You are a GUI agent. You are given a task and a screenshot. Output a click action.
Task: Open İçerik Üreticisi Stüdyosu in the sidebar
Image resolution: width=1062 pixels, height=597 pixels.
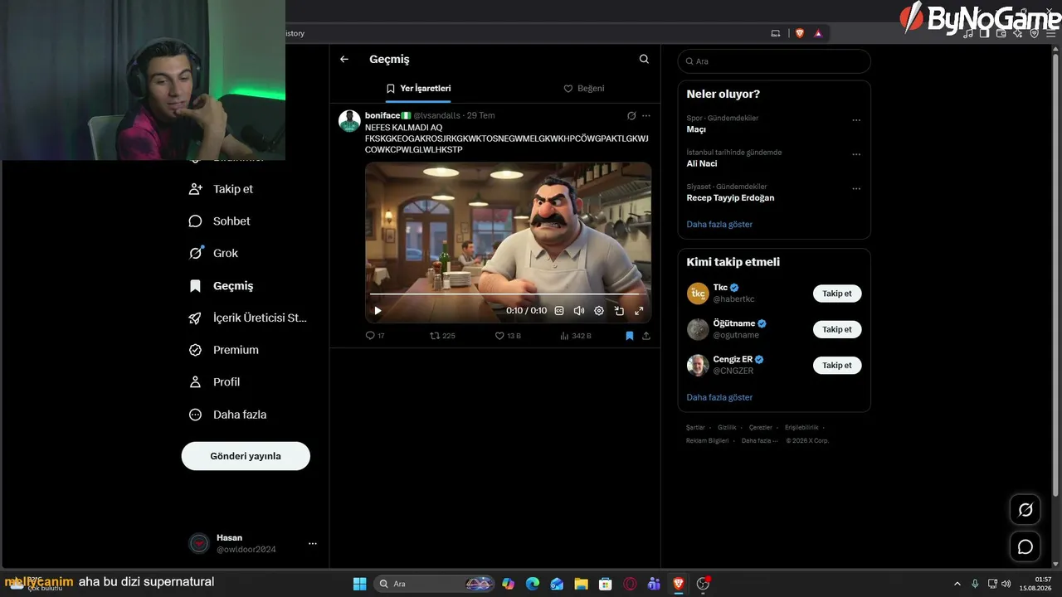click(x=248, y=318)
